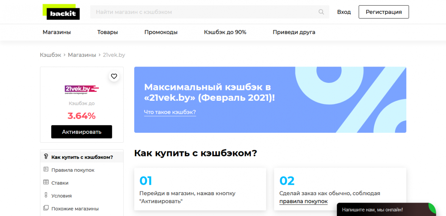This screenshot has width=446, height=216.
Task: Click step 02 card number
Action: point(287,181)
